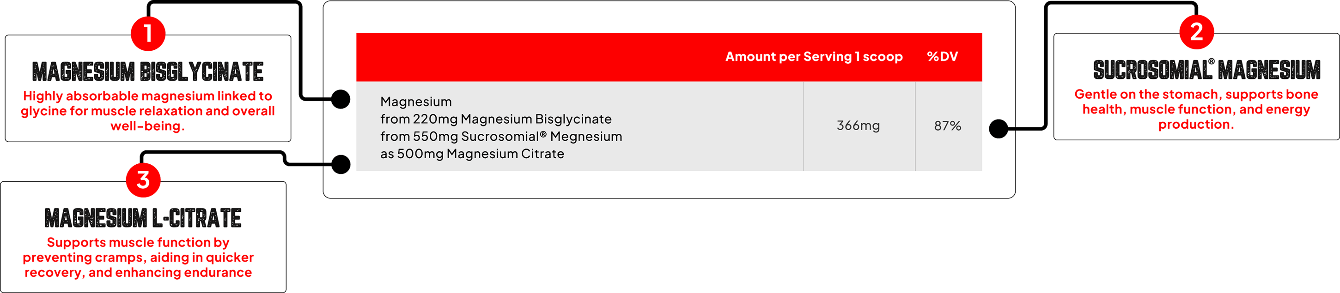The image size is (1340, 293).
Task: Select the Sucrosomial Magnesium heading
Action: (x=1206, y=70)
